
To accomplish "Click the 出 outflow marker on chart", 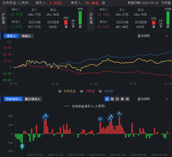I will (x=22, y=146).
